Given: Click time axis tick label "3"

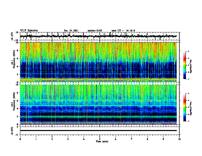Looking at the screenshot, I should coord(68,139).
